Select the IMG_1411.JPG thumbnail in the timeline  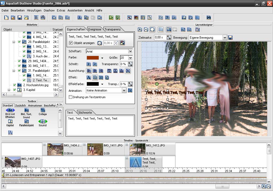95,149
